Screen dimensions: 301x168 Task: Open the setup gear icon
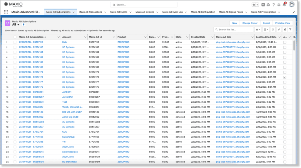[279, 5]
